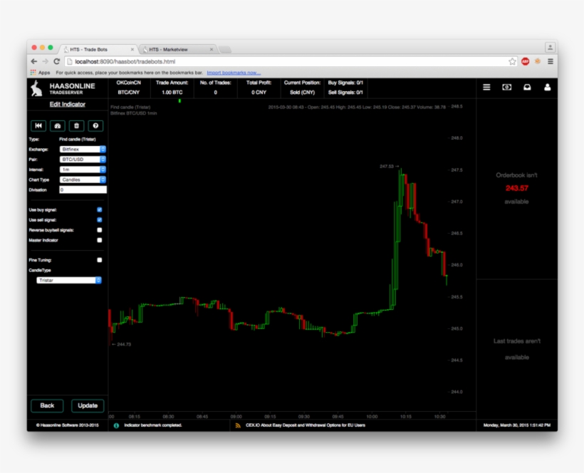Bookmark page with star icon
The image size is (584, 473).
[x=513, y=61]
